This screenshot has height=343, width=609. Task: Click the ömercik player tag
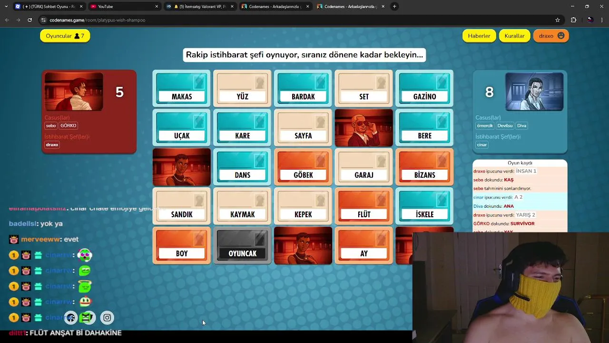pos(485,126)
